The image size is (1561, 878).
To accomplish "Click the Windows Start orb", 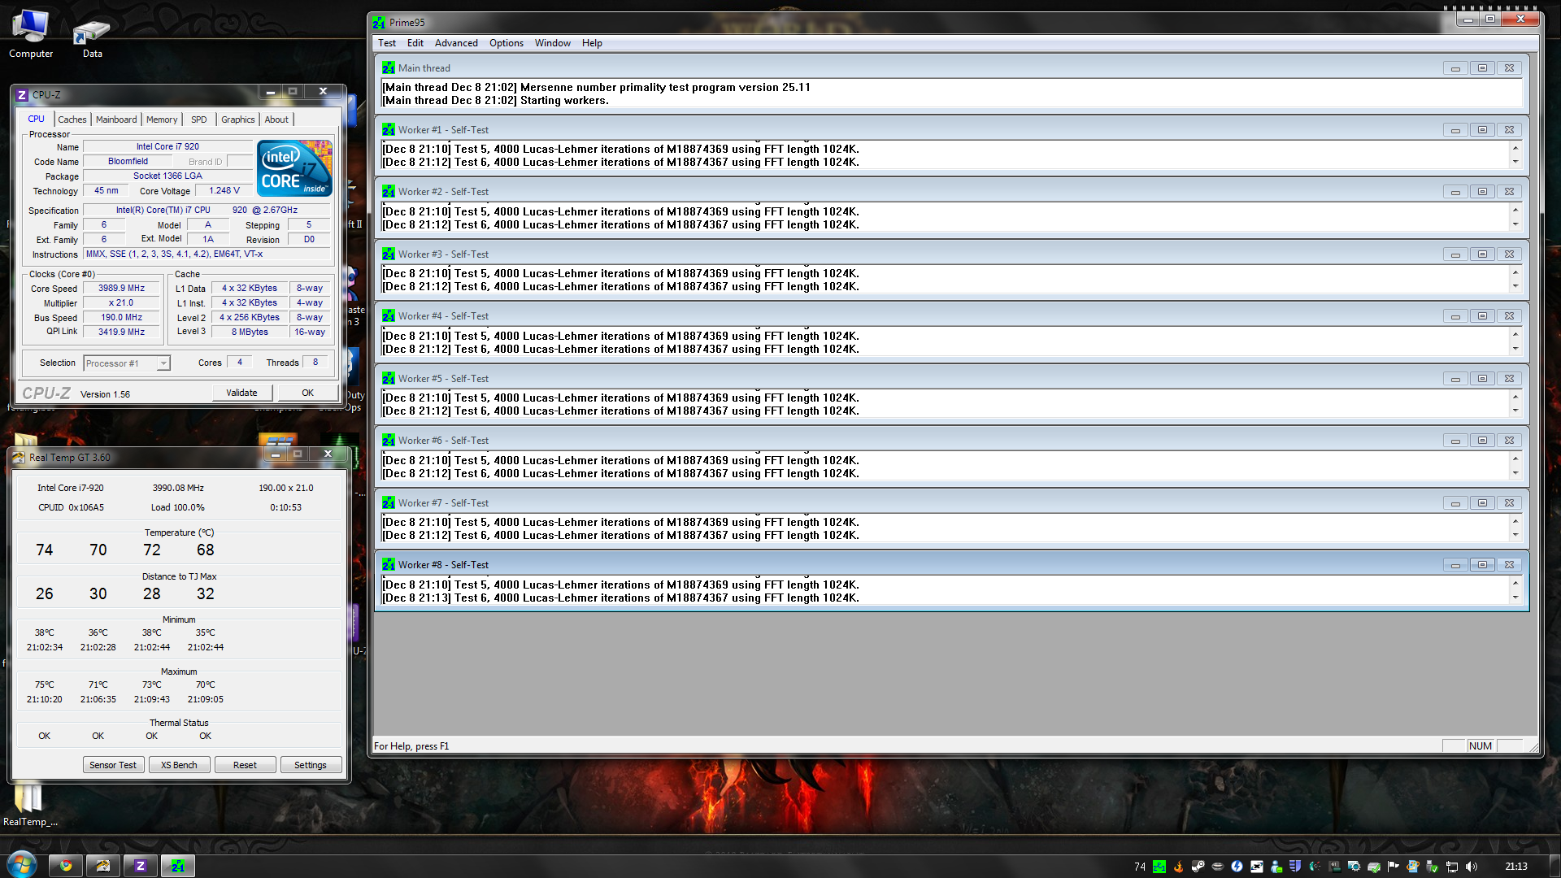I will coord(21,865).
